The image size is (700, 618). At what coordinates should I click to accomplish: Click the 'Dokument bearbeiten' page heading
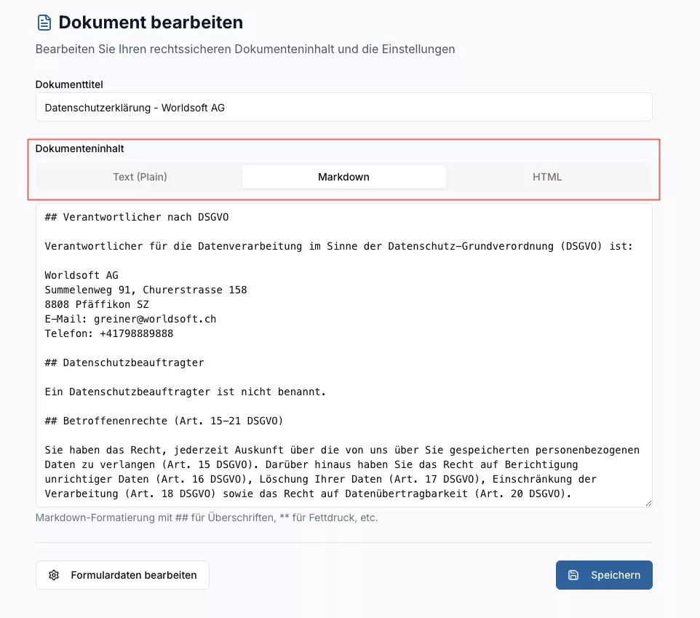pos(151,23)
